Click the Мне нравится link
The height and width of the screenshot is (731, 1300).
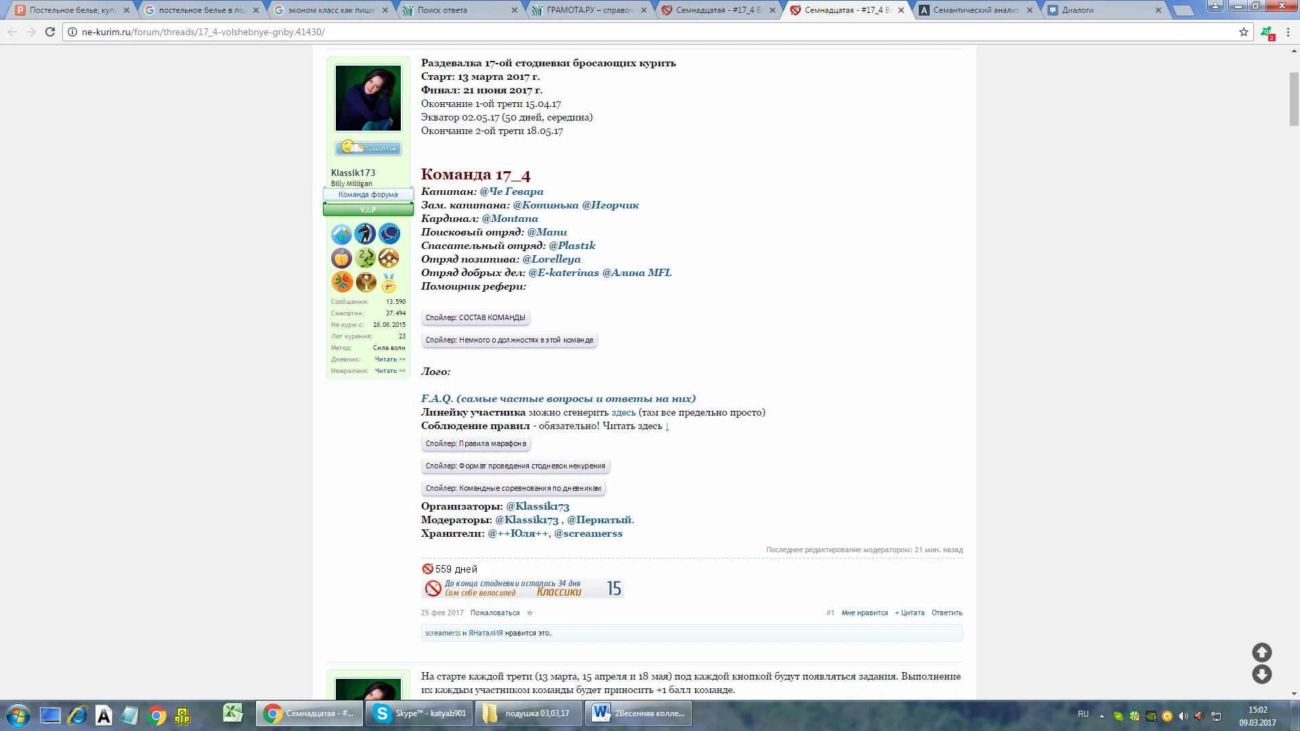coord(864,613)
